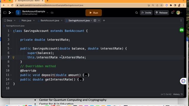Screen dimensions: 189x106
Task: Go back in browser navigation
Action: coord(4,5)
